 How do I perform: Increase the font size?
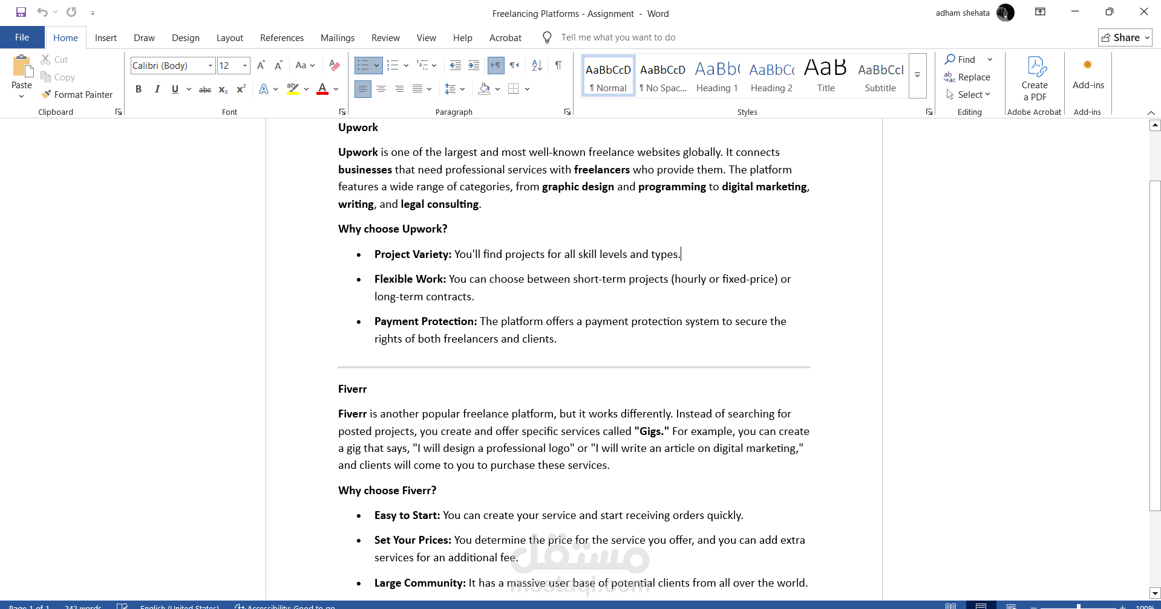tap(261, 65)
